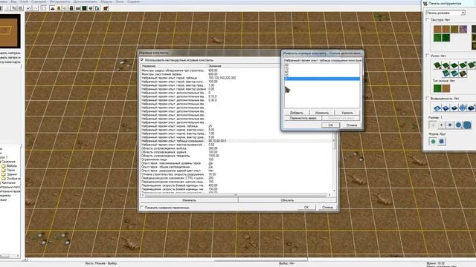This screenshot has height=267, width=476.
Task: Confirm list dialog with OK
Action: click(330, 125)
